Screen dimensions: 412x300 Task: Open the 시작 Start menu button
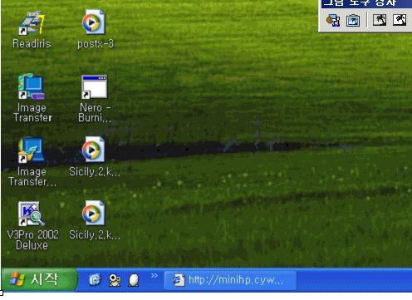[39, 279]
